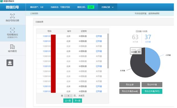Image resolution: width=177 pixels, height=108 pixels.
Task: Click the page number input field
Action: 68,96
